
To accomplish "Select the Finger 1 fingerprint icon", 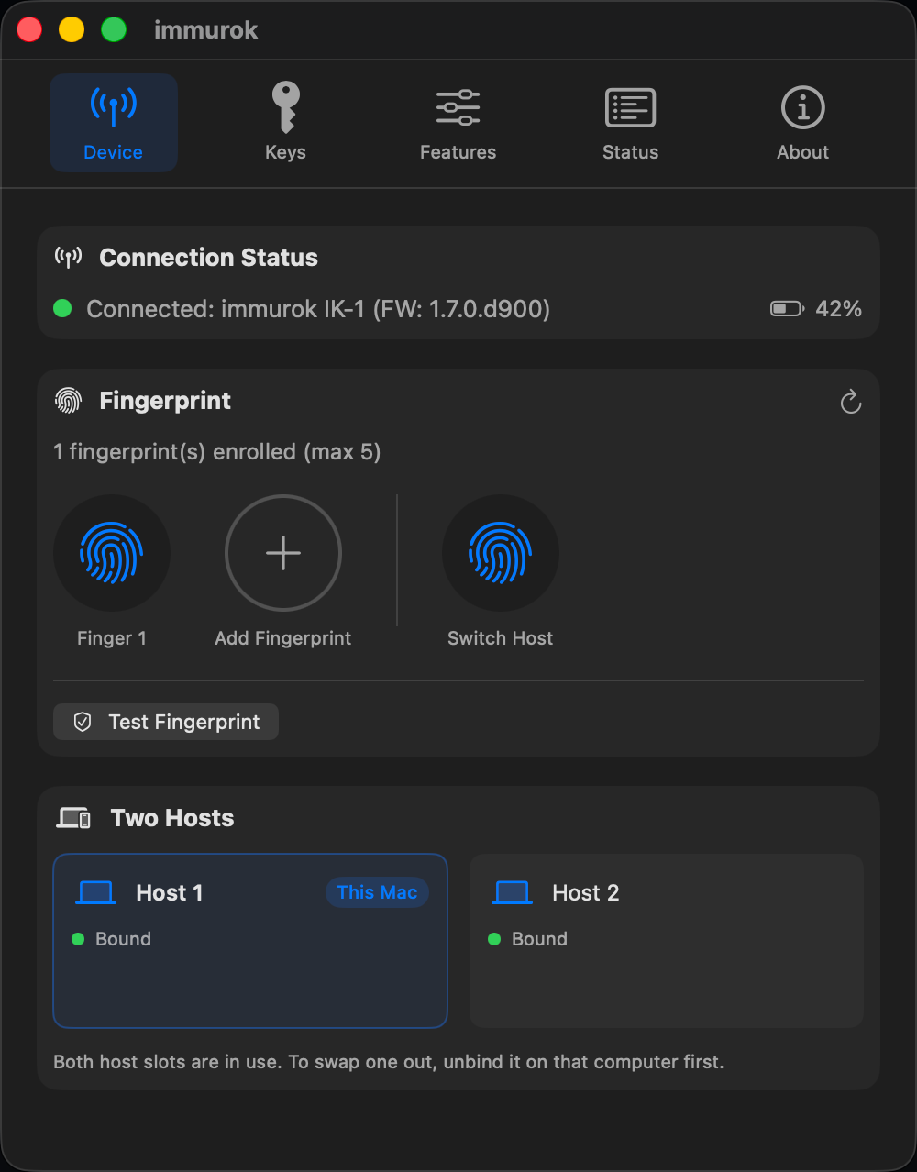I will [x=112, y=553].
